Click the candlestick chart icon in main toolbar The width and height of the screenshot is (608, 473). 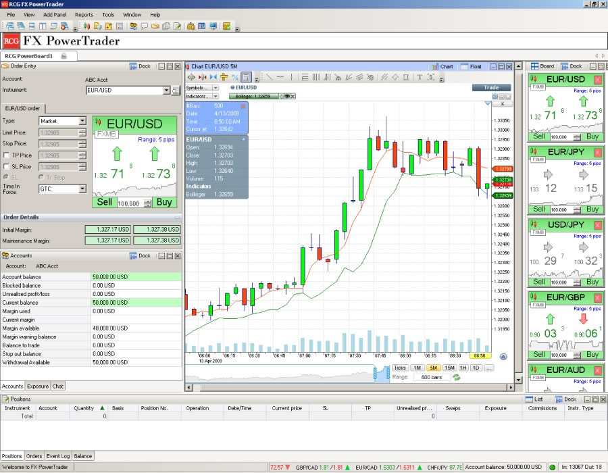[87, 26]
